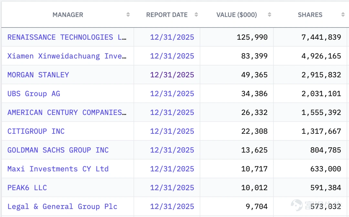Open the MORGAN STANLEY manager page
349x217 pixels.
pyautogui.click(x=38, y=75)
